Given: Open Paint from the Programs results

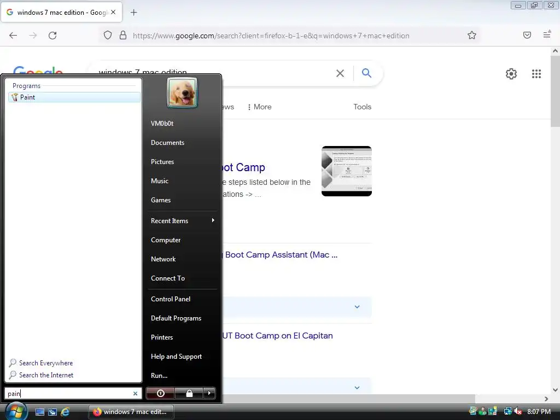Looking at the screenshot, I should (x=74, y=97).
